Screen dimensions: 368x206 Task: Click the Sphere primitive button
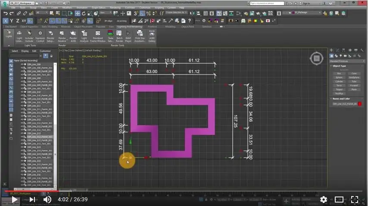coord(339,78)
